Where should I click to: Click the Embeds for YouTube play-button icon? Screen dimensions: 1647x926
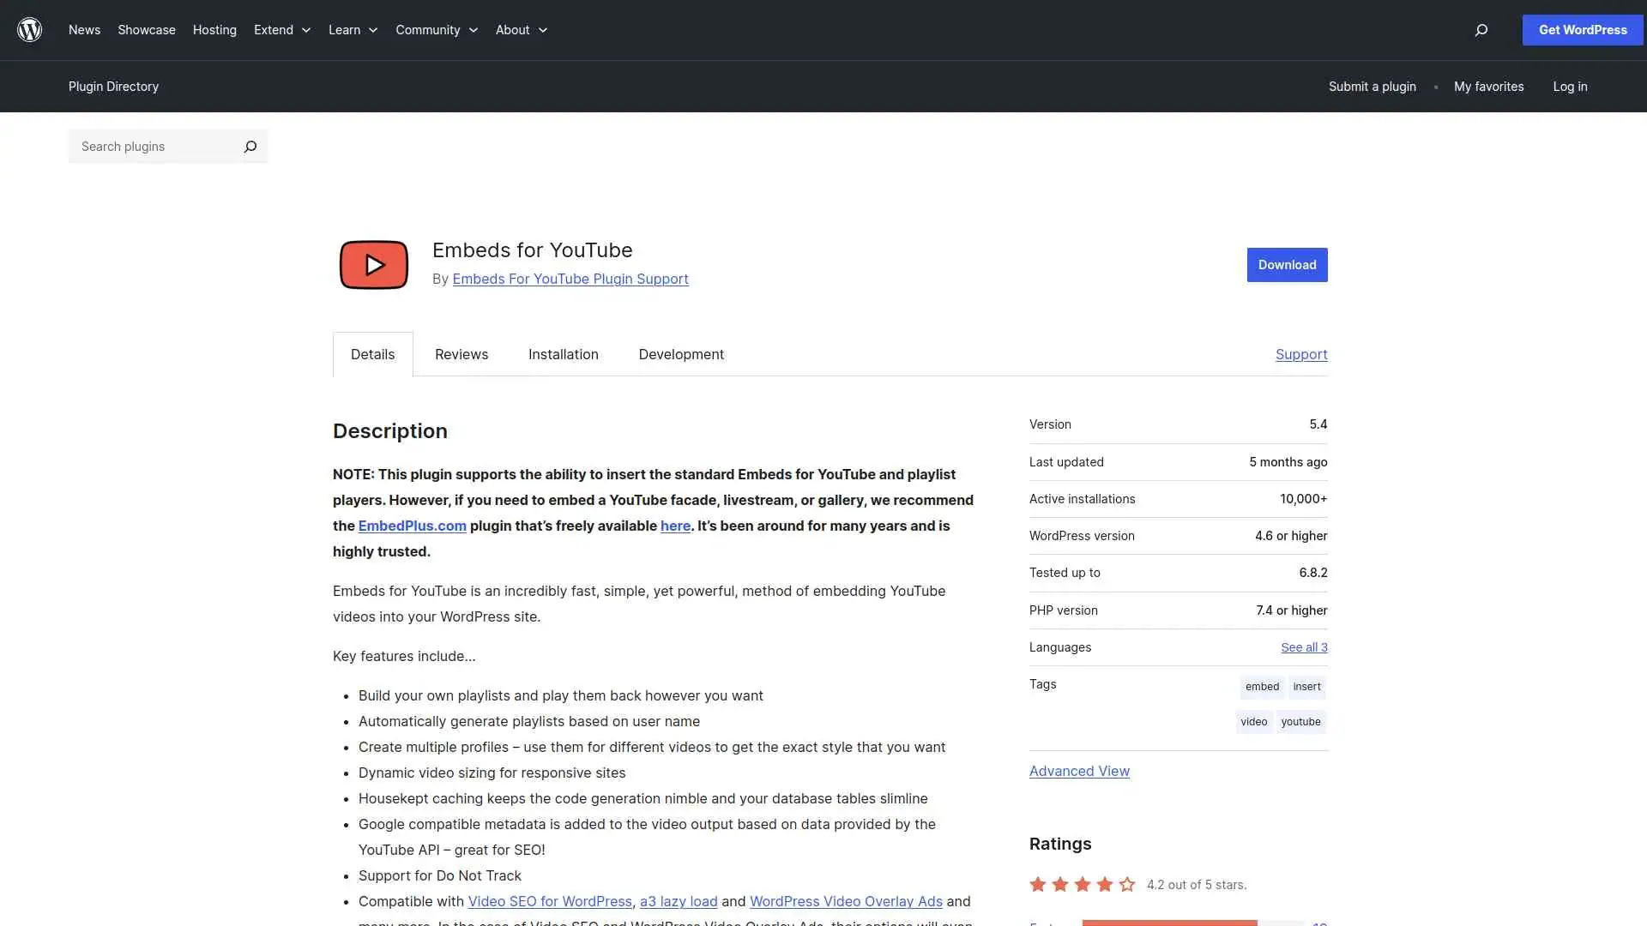[373, 264]
